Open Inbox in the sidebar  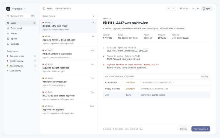click(x=21, y=23)
